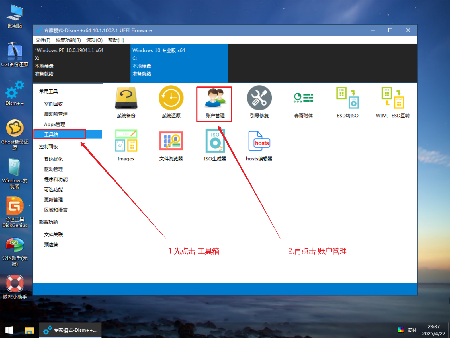Open the taskbar clock showing 23:37

click(434, 330)
